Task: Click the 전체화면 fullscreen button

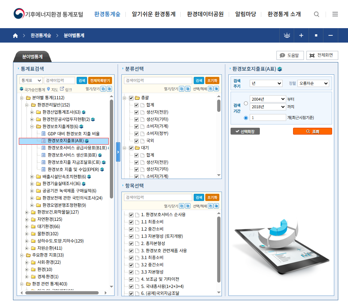Action: point(322,56)
